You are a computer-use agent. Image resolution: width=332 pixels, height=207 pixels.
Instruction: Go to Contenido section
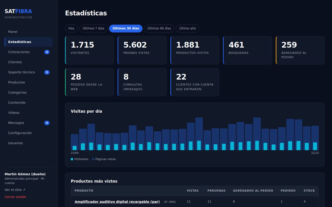(x=29, y=103)
